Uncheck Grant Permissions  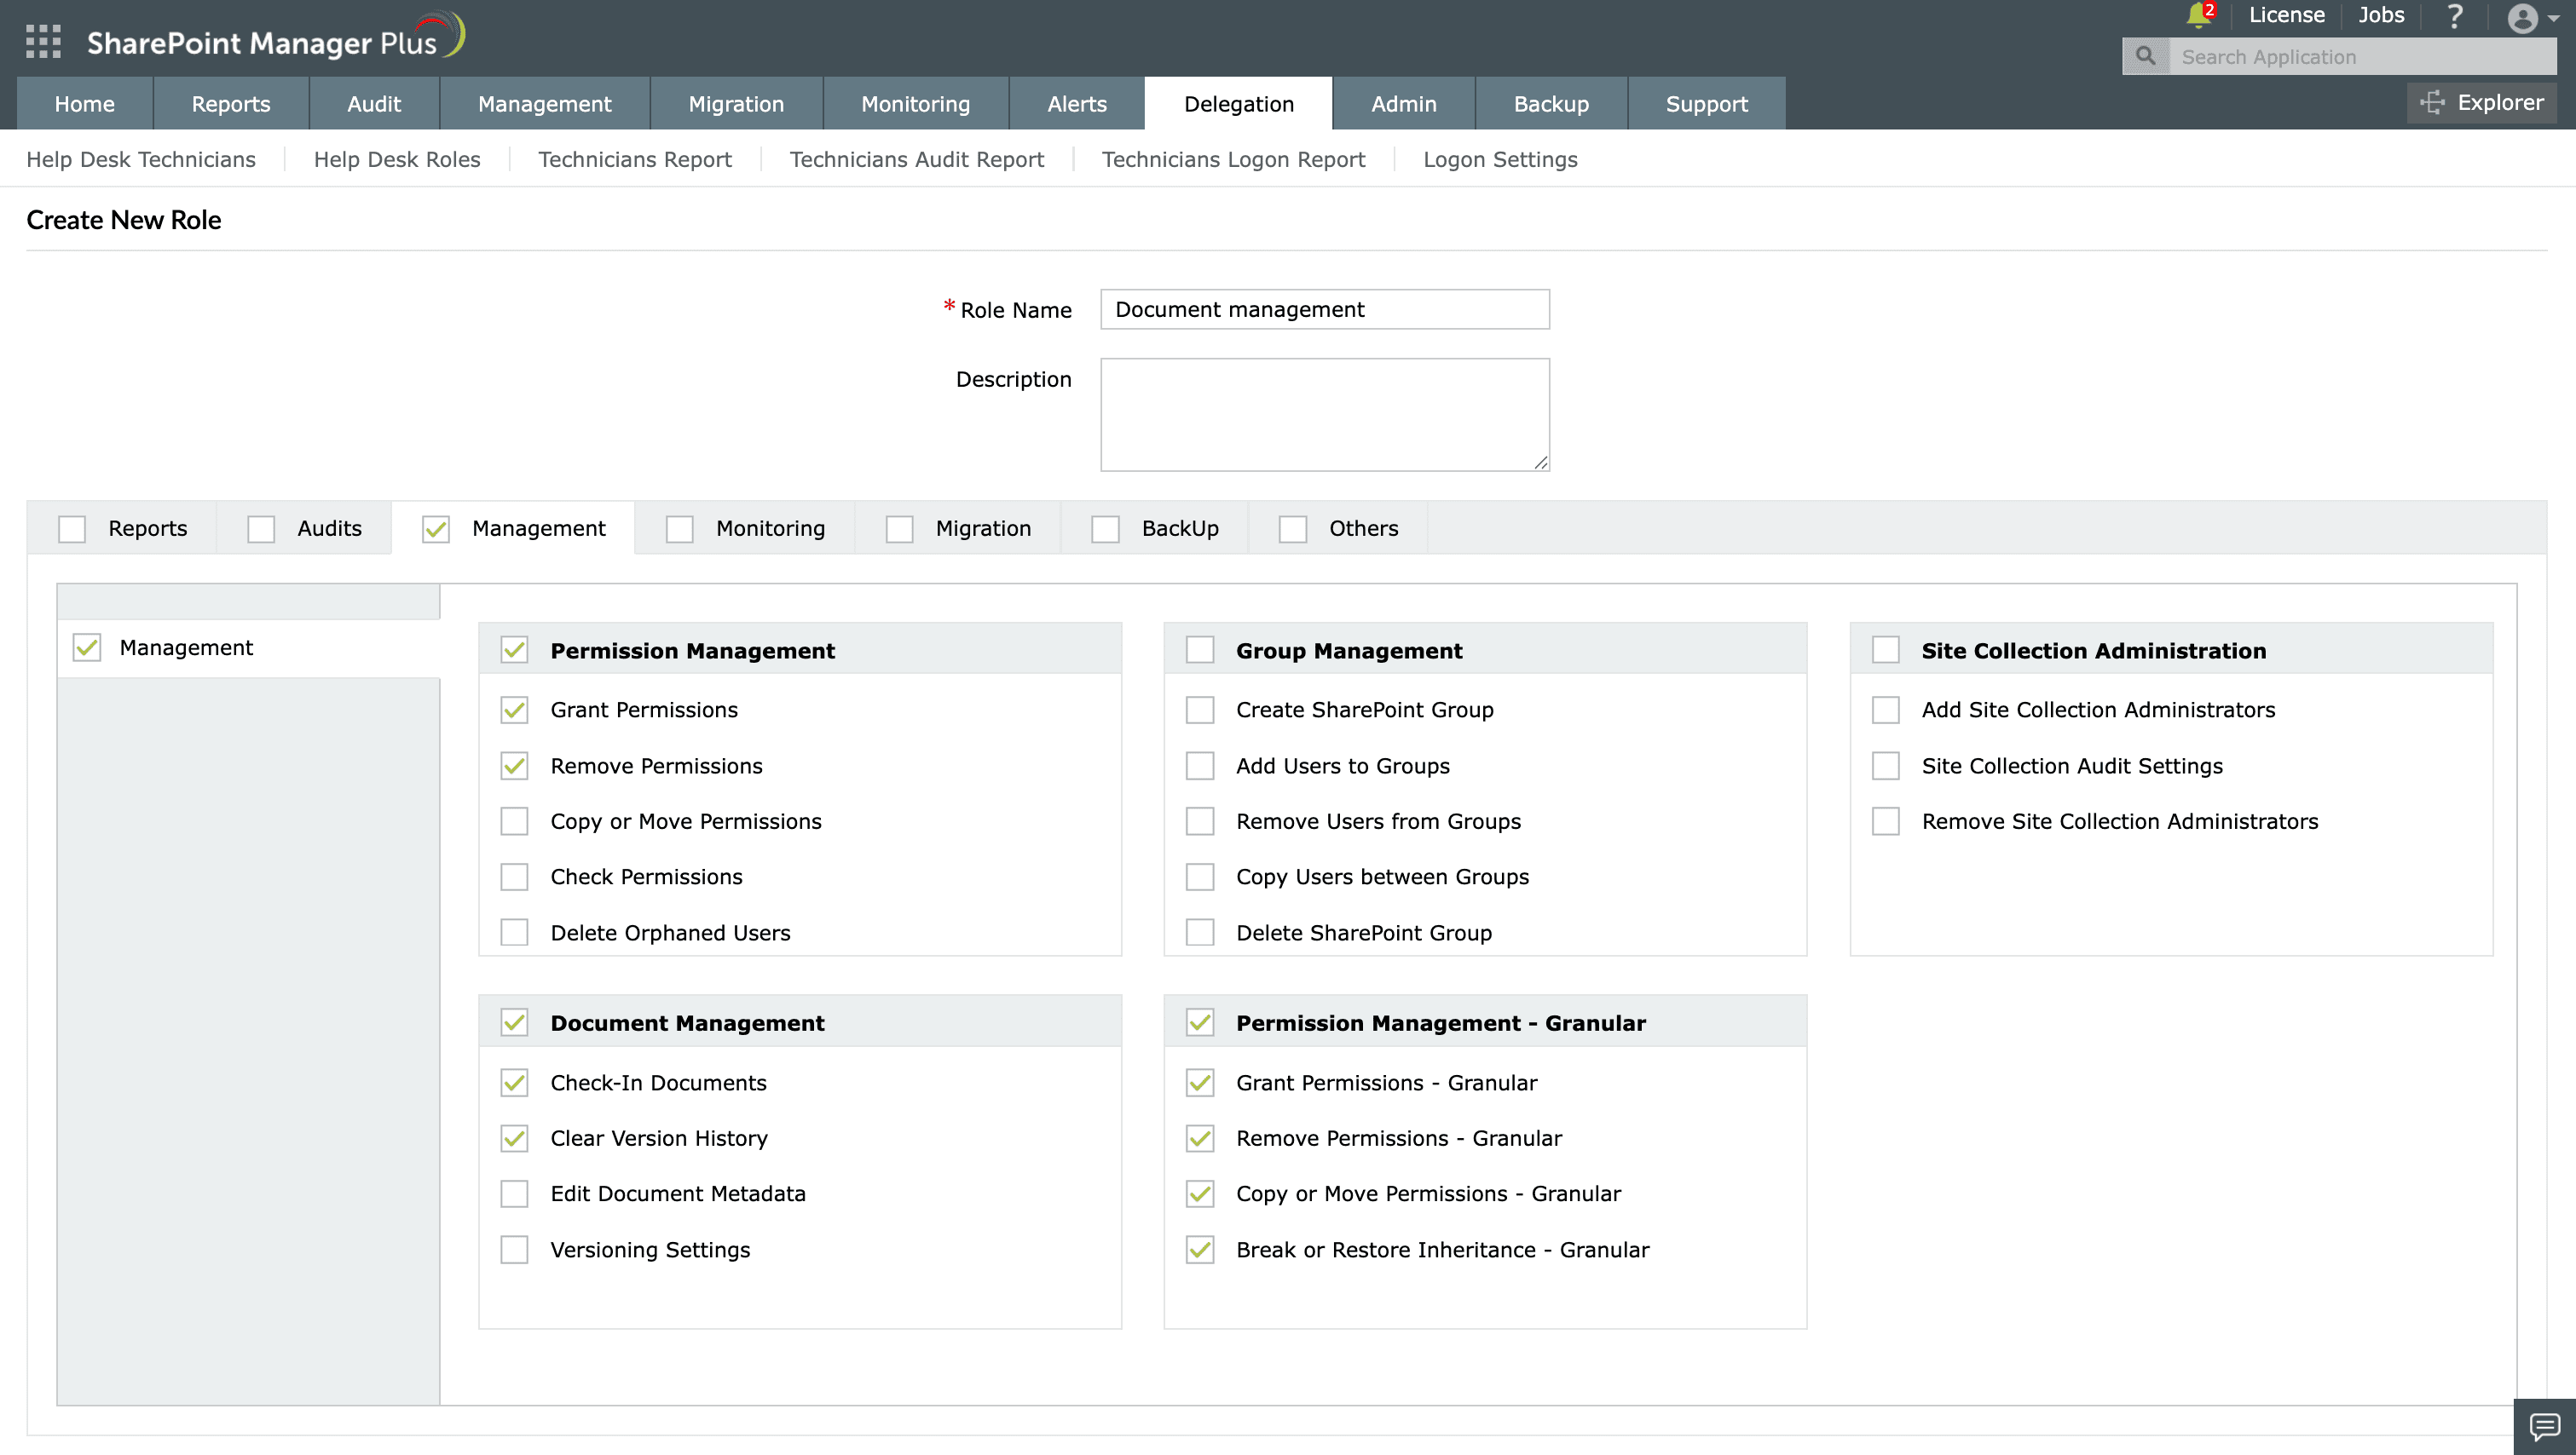coord(514,710)
